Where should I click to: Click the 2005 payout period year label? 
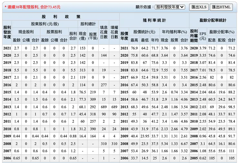[x=194, y=158]
